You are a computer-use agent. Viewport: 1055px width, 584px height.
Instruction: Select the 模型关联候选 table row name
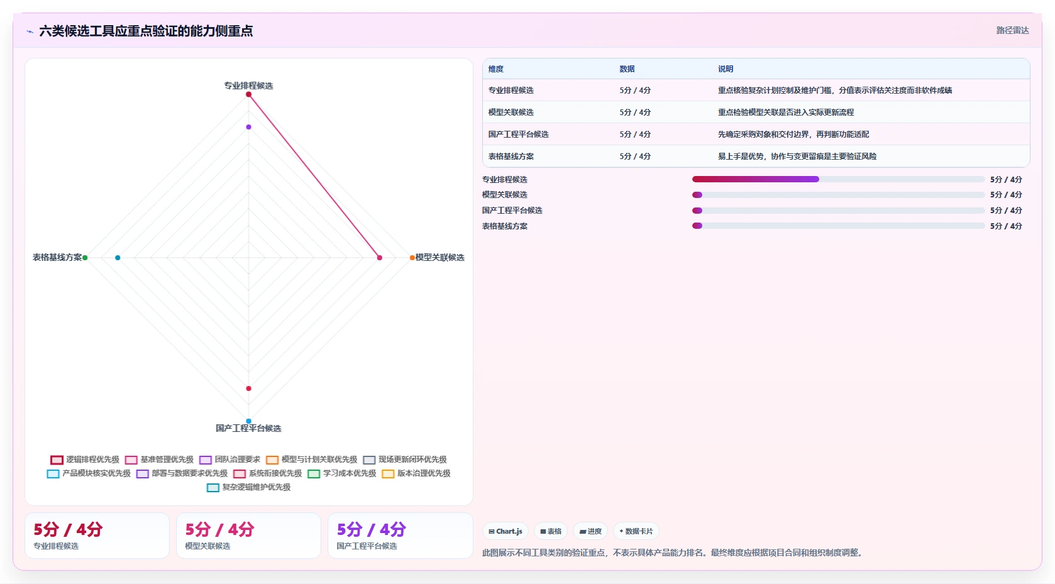[511, 113]
